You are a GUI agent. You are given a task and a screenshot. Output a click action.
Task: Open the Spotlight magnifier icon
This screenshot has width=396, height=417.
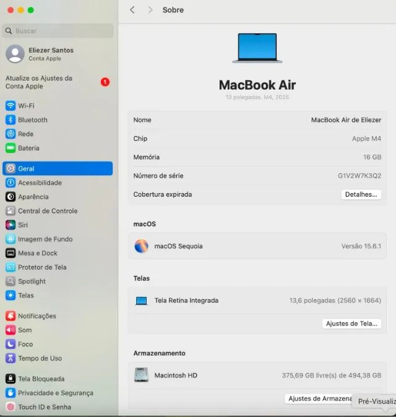11,282
